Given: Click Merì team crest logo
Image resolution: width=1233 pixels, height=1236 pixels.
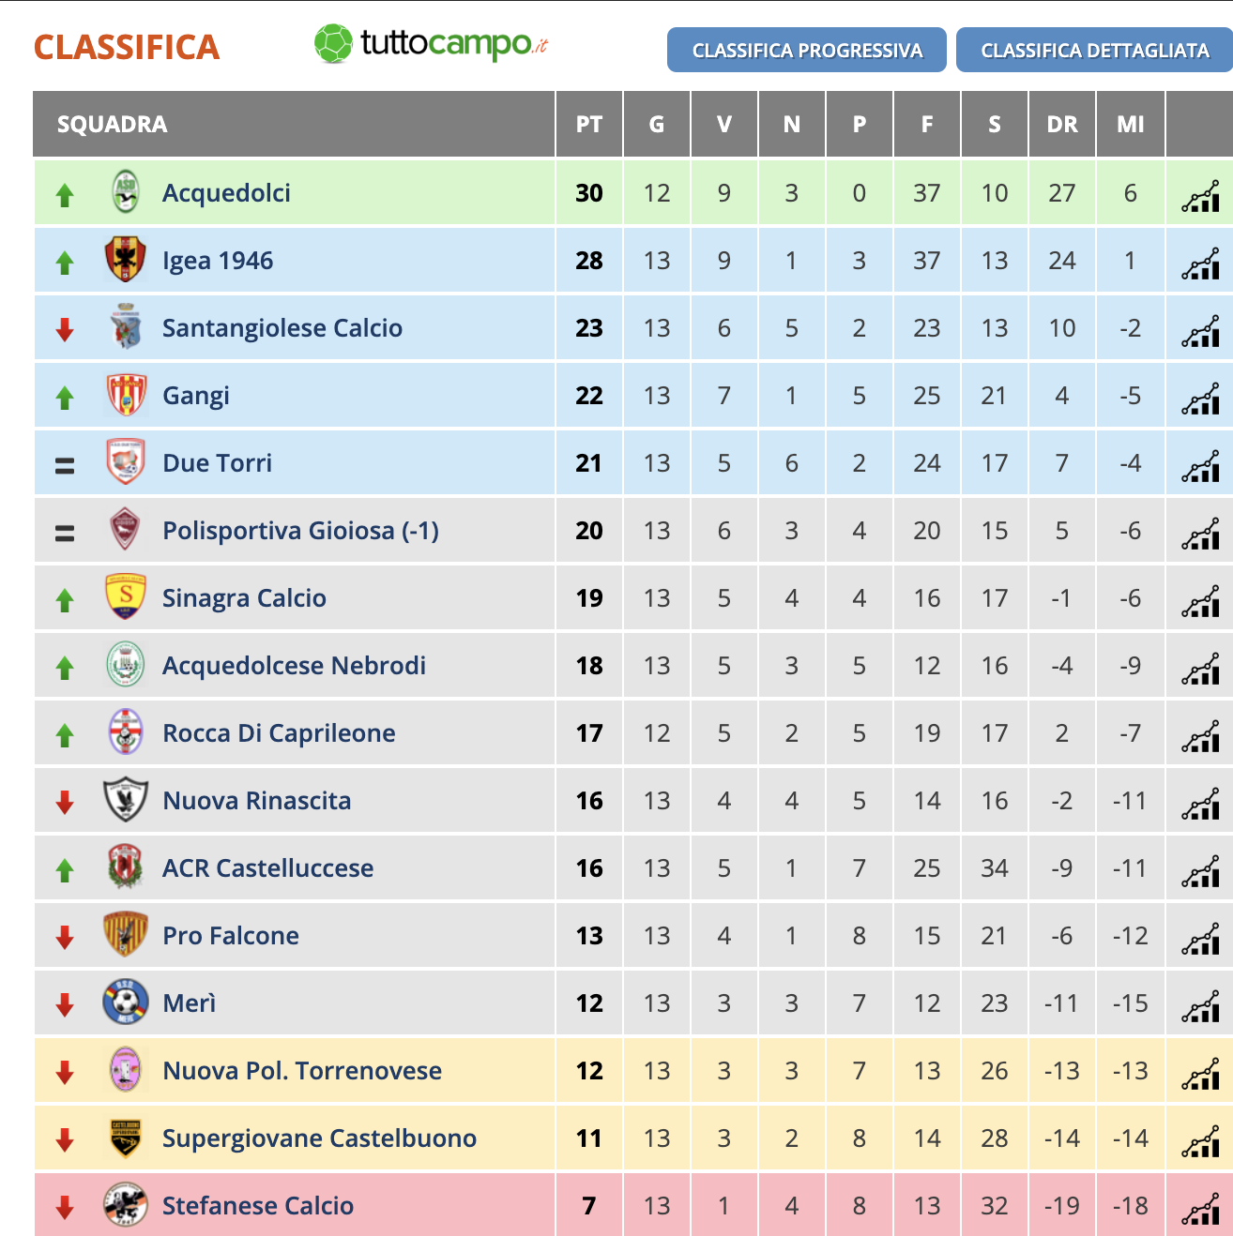Looking at the screenshot, I should pyautogui.click(x=126, y=1002).
